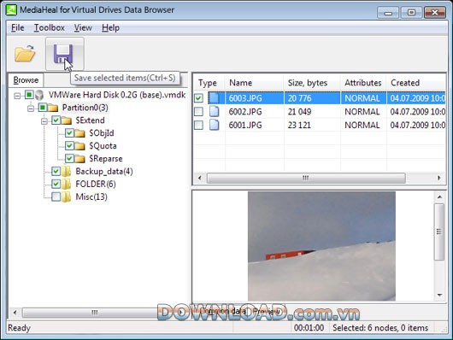The height and width of the screenshot is (340, 453).
Task: Switch to the Browse tab
Action: tap(26, 80)
